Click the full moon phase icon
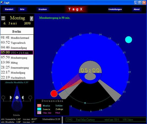This screenshot has height=124, width=147. pos(17,97)
